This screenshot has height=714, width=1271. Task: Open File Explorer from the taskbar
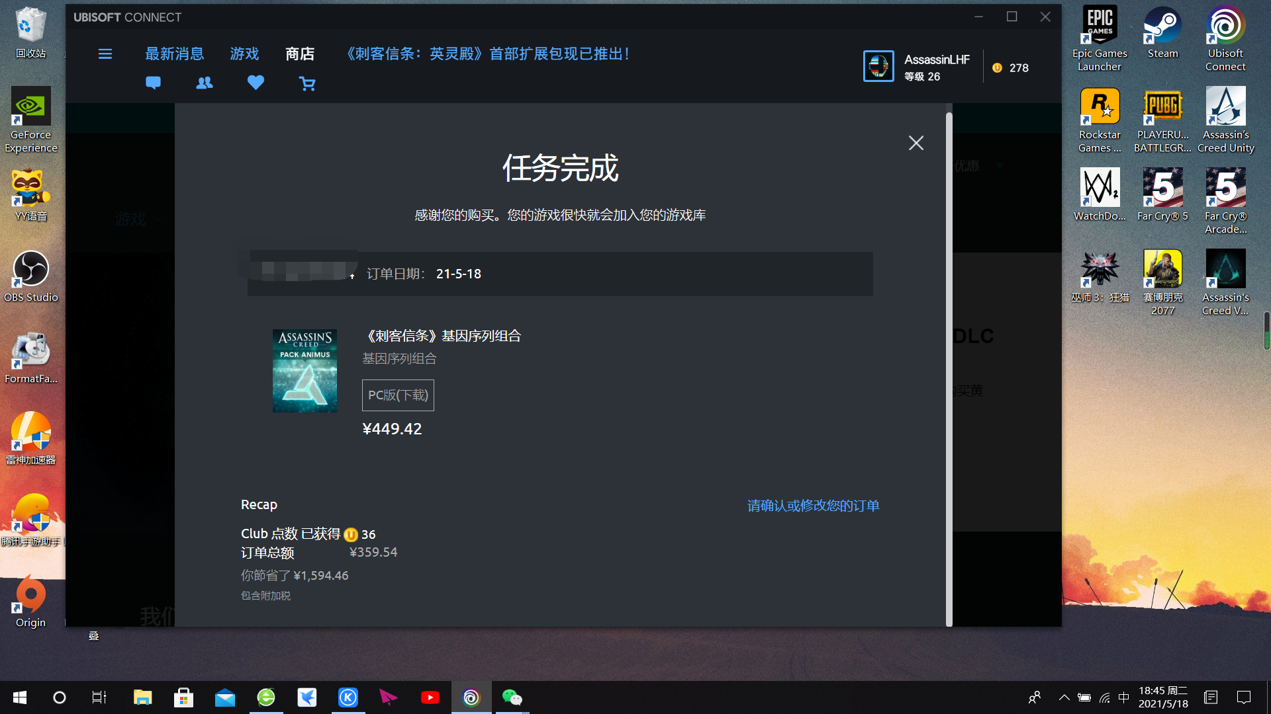(x=142, y=697)
